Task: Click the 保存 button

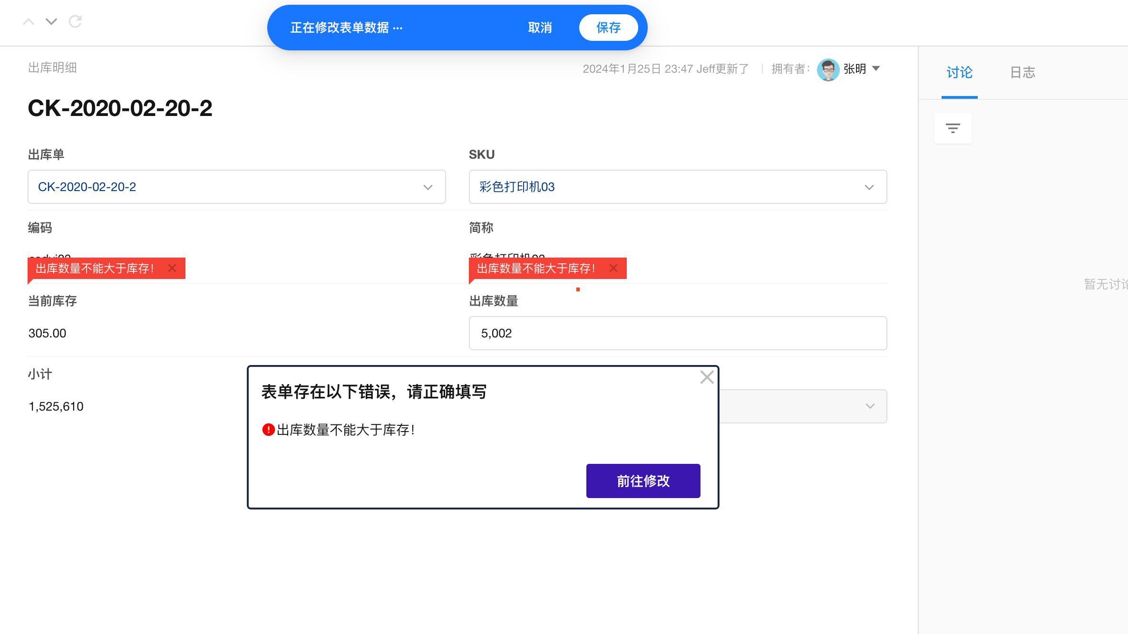Action: [608, 28]
